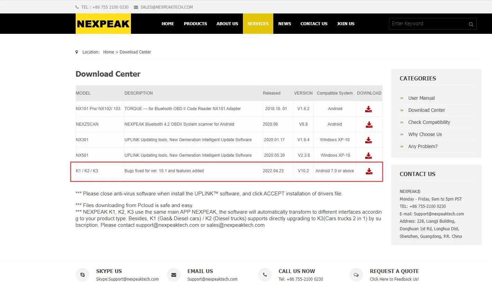Select the SERVICES navigation tab
The image size is (492, 291).
[258, 24]
